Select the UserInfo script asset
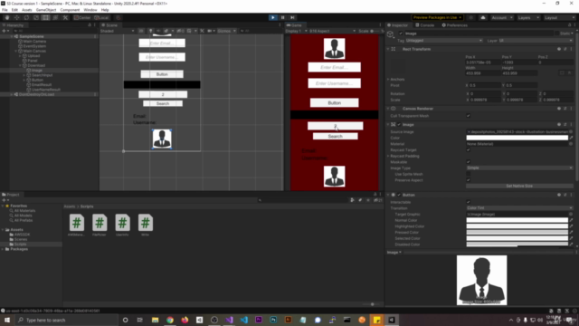Viewport: 579px width, 326px height. [122, 225]
